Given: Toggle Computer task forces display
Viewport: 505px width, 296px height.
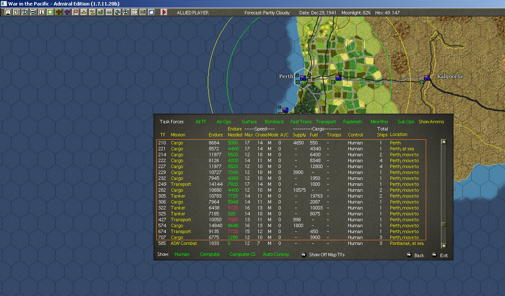Looking at the screenshot, I should (210, 254).
